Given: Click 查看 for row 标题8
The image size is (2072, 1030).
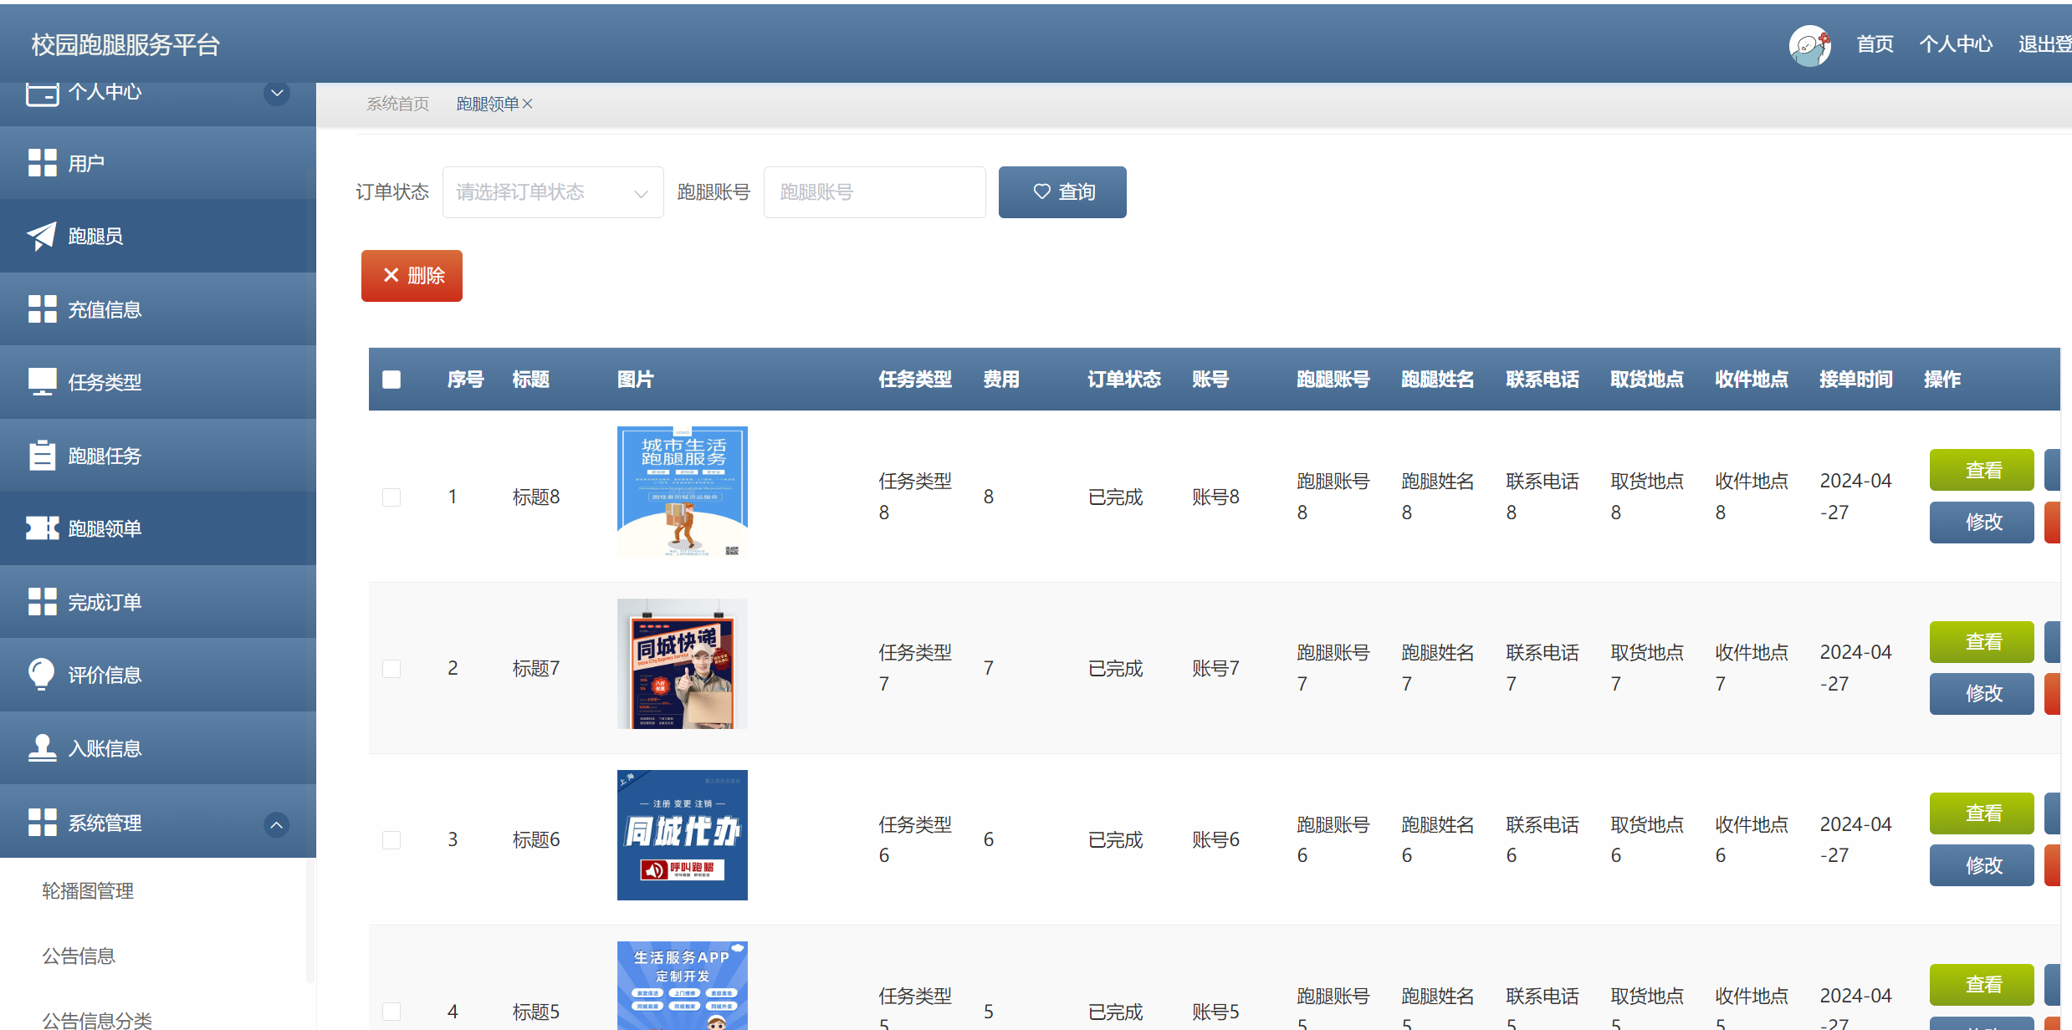Looking at the screenshot, I should tap(1982, 470).
